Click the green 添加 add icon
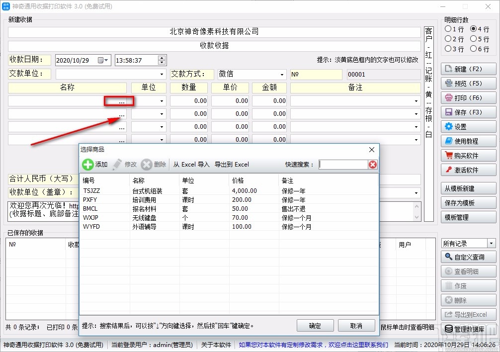 pos(88,165)
